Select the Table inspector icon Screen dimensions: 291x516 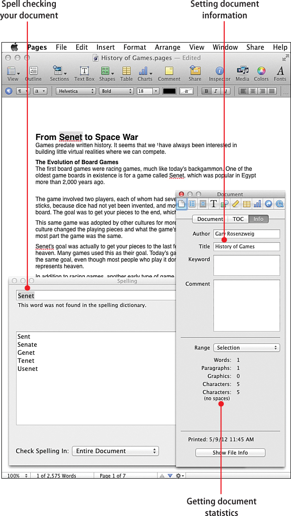(x=246, y=204)
